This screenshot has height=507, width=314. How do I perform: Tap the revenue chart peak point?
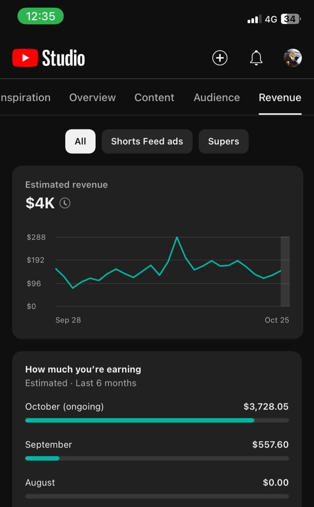177,238
